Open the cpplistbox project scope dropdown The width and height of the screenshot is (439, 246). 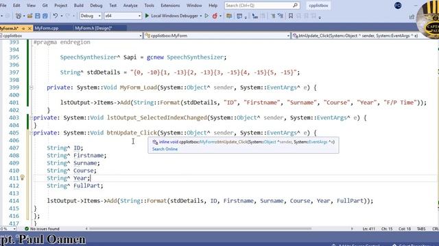tap(140, 36)
